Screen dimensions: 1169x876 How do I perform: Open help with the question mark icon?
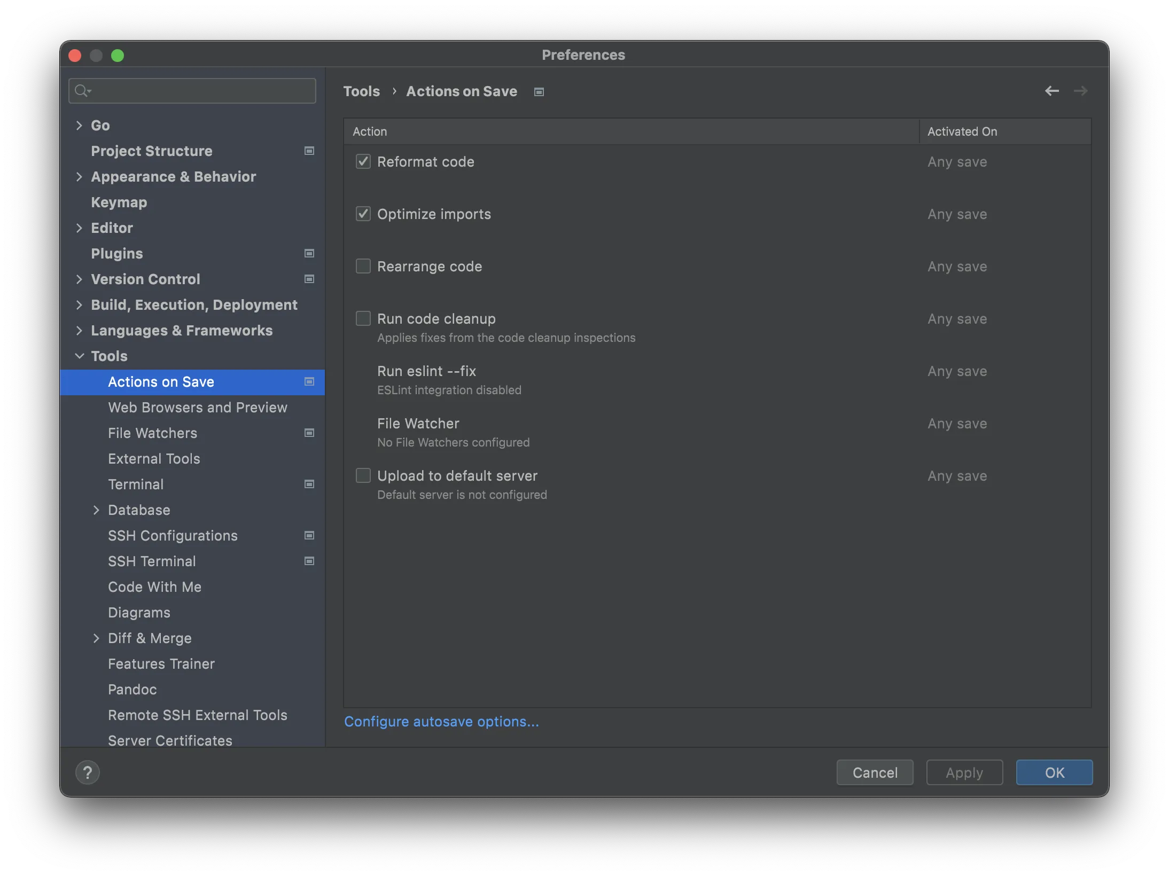[x=88, y=772]
